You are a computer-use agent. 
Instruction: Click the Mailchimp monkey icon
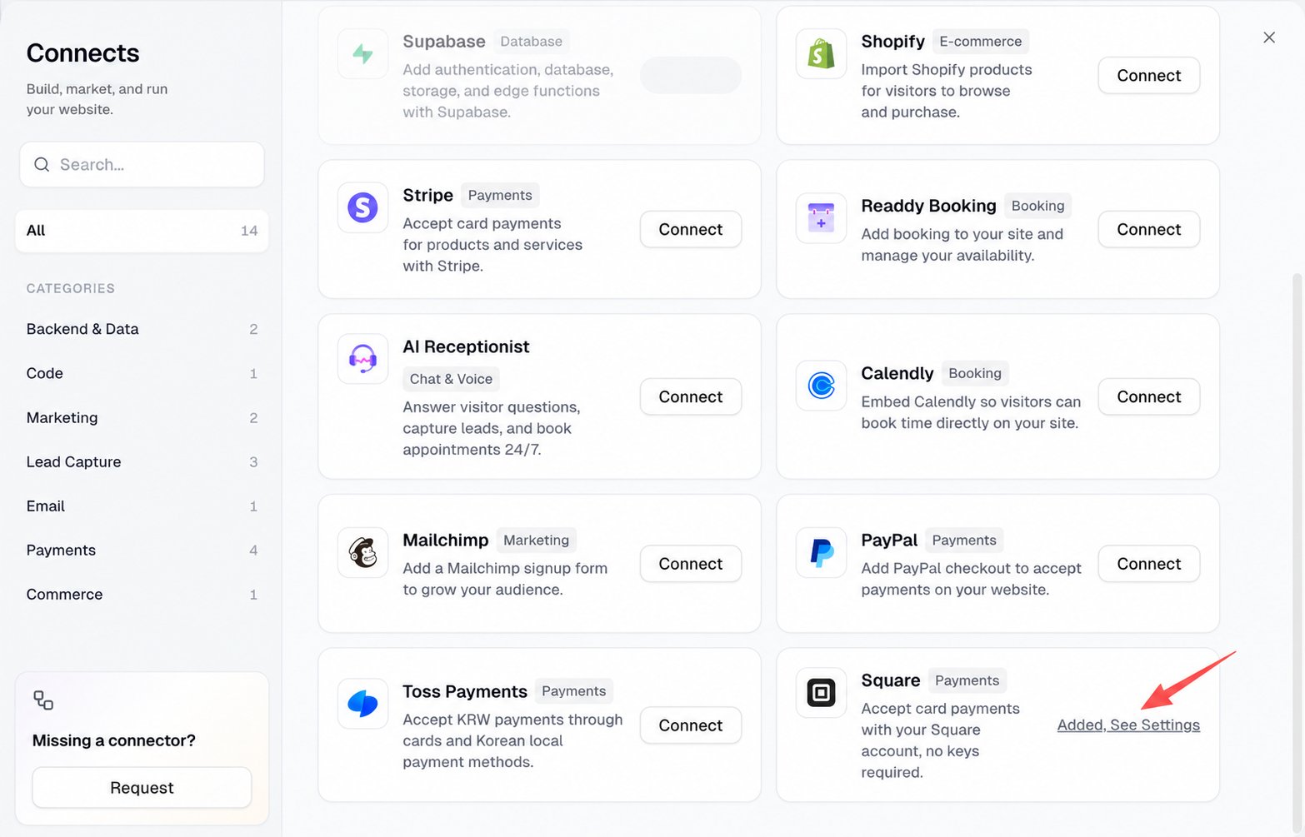click(362, 552)
